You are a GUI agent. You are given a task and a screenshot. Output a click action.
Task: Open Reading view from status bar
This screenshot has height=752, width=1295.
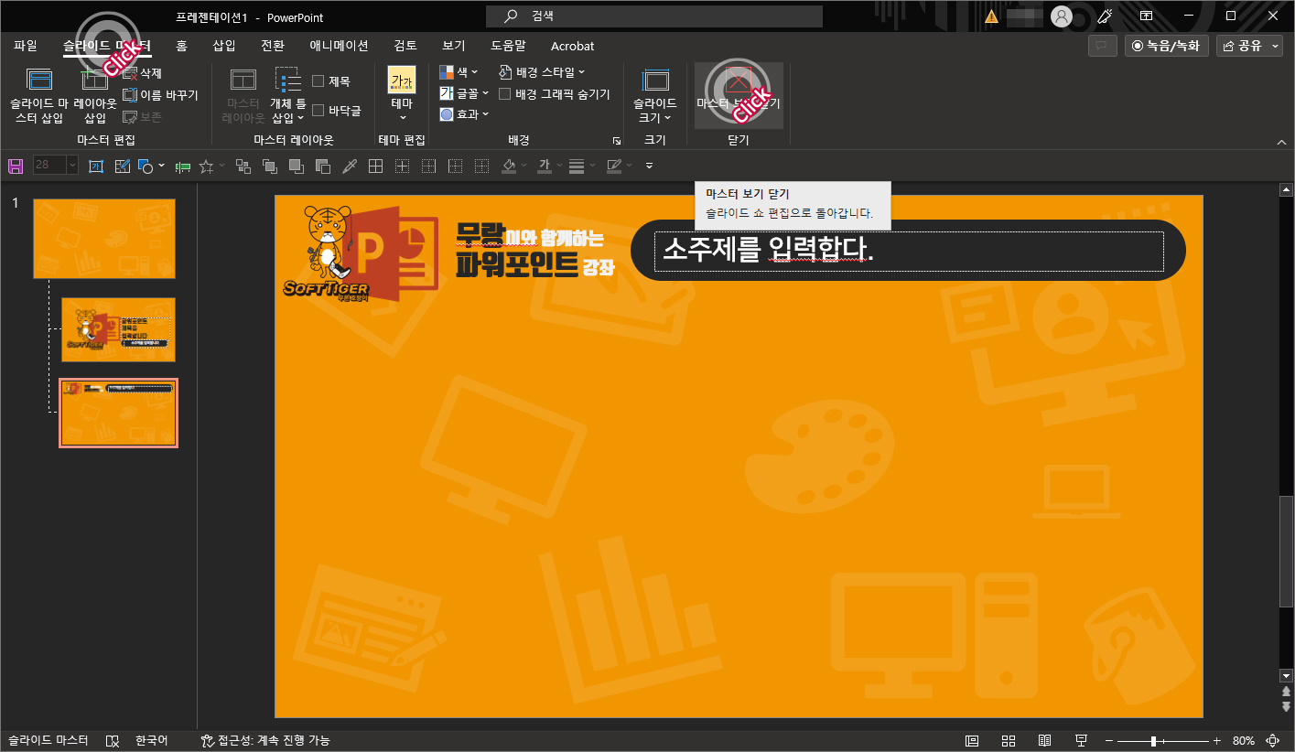1044,740
